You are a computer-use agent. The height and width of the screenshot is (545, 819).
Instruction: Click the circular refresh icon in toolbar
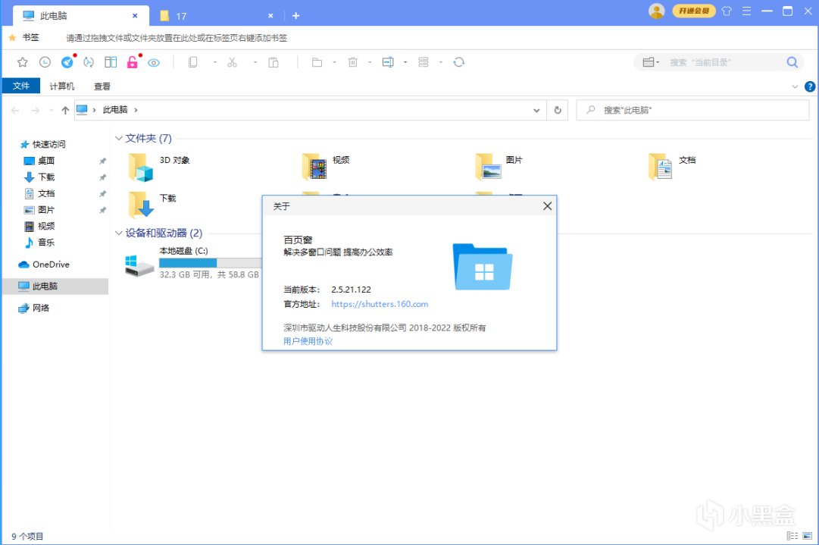pos(458,62)
